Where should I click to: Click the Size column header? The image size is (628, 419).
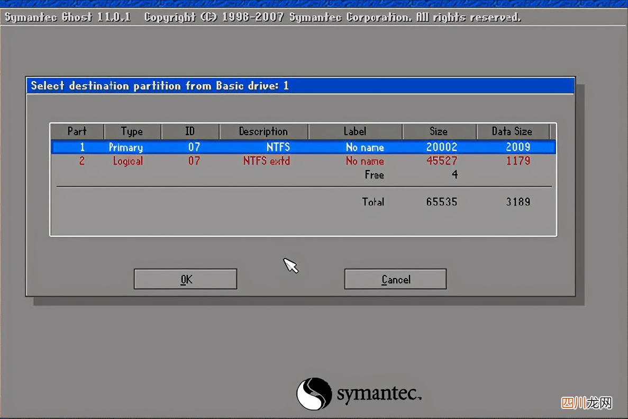click(x=439, y=131)
